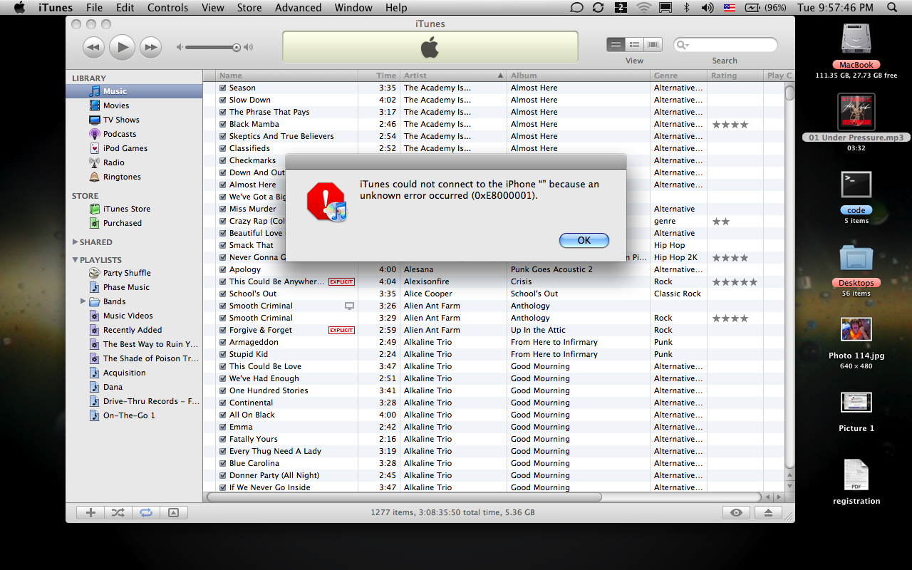This screenshot has height=570, width=912.
Task: Open search field magnifier dropdown
Action: click(x=683, y=46)
